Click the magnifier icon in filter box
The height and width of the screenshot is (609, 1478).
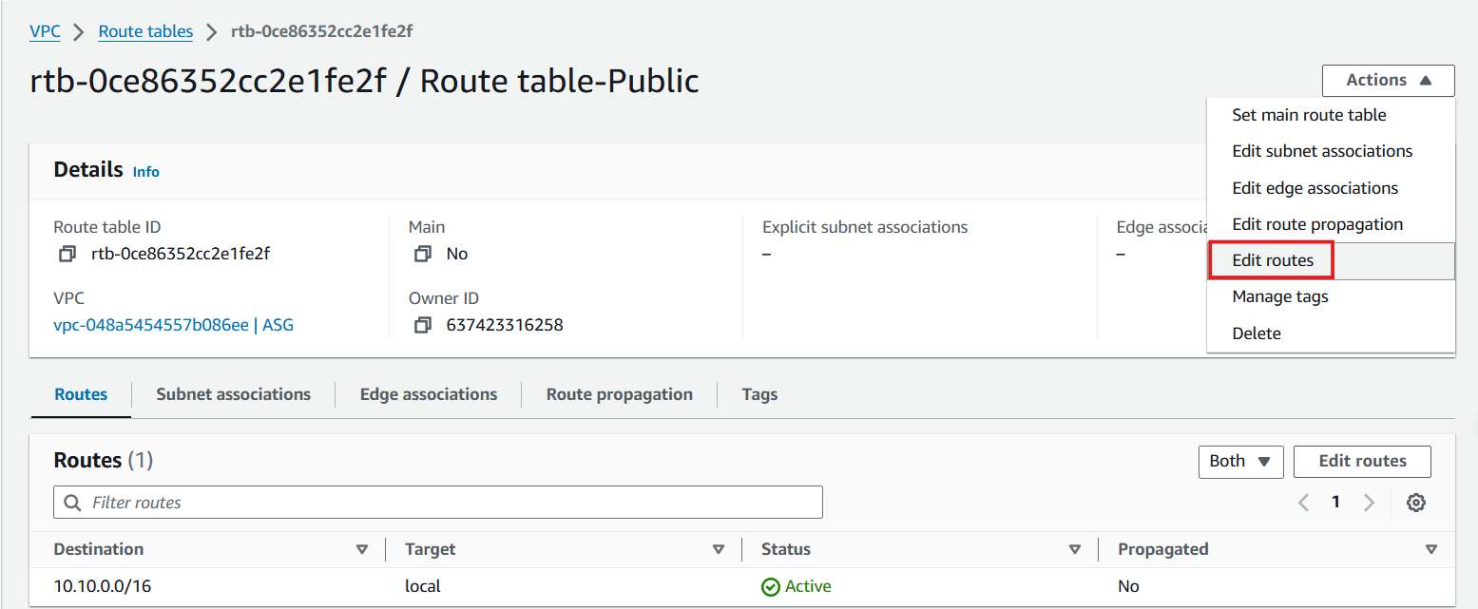[x=72, y=502]
